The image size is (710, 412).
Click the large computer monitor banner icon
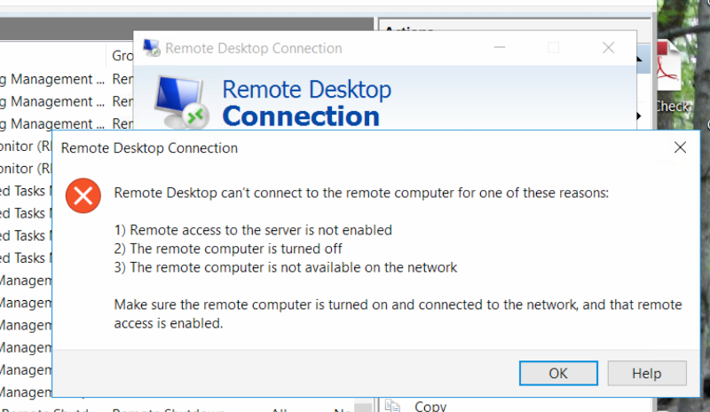click(x=182, y=102)
